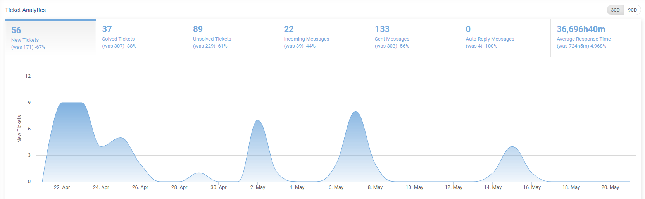Click the chart peak near 22-23 April
Image resolution: width=645 pixels, height=199 pixels.
pyautogui.click(x=72, y=103)
